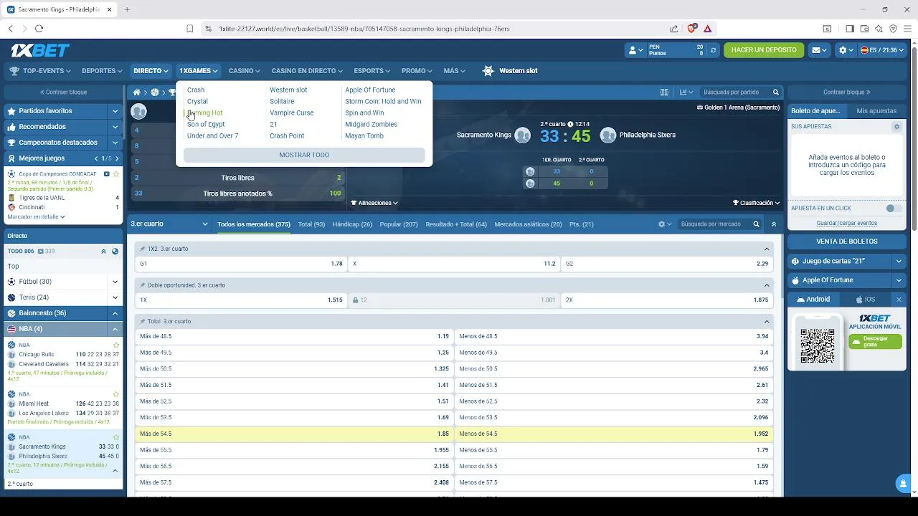The height and width of the screenshot is (516, 918).
Task: Open the user account profile icon
Action: click(x=635, y=50)
